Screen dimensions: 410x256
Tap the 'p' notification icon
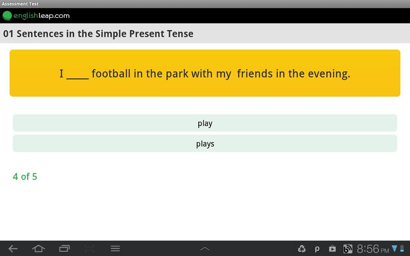click(317, 249)
